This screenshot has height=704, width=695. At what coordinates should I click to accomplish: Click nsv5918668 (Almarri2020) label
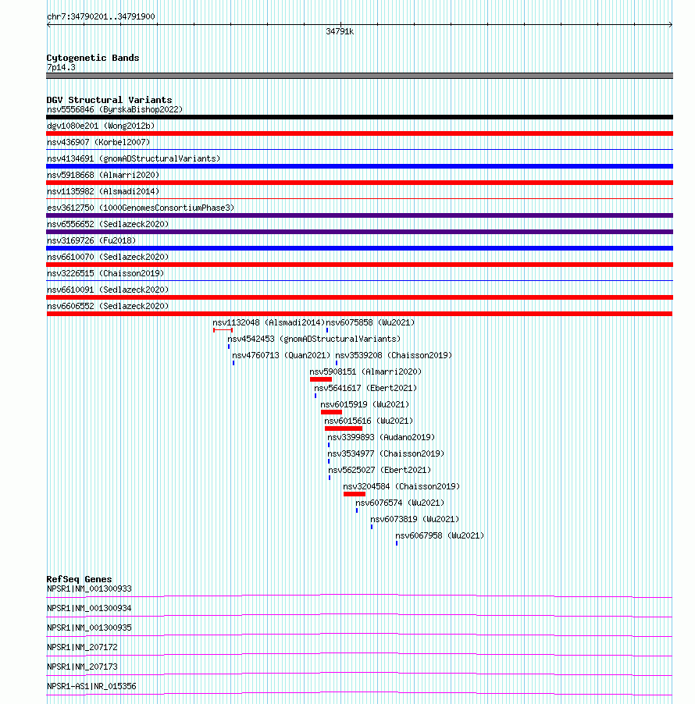click(x=103, y=175)
